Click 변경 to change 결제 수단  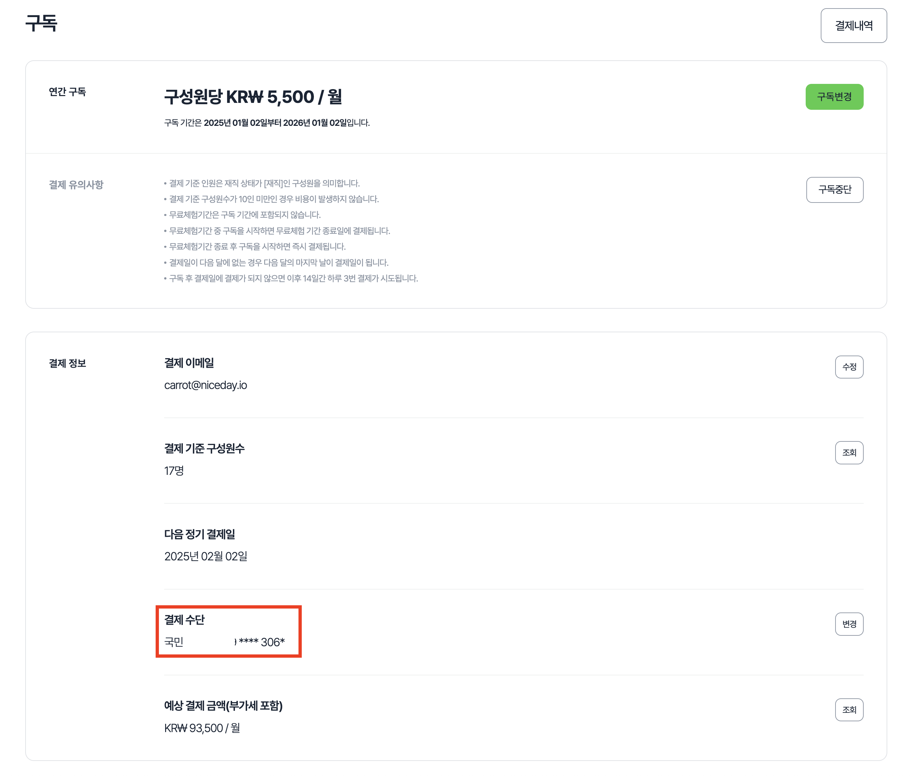849,624
